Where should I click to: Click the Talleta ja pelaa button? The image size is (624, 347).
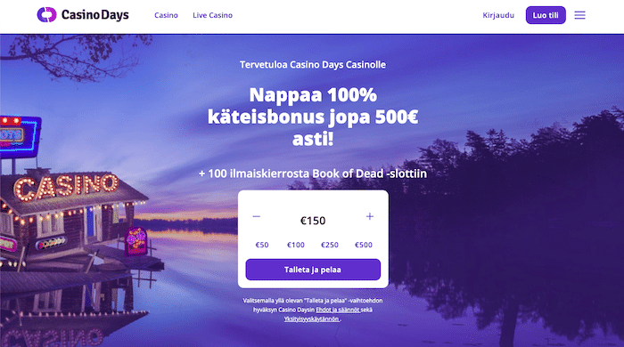313,270
